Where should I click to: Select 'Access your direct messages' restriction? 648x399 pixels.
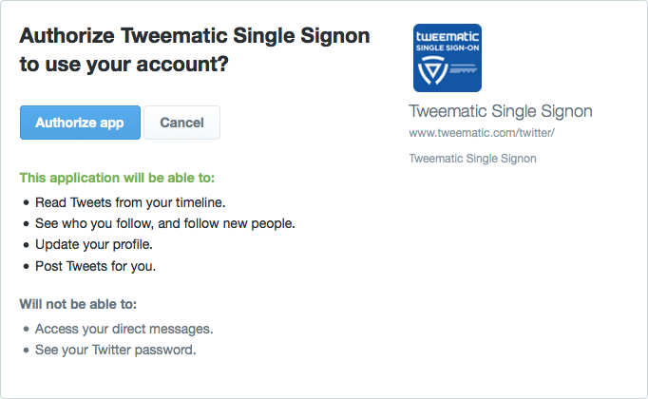124,330
